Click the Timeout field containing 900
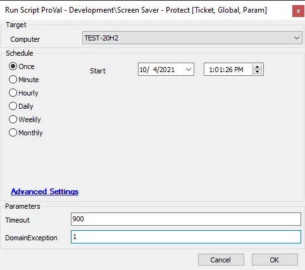Screen dimensions: 305x270 pyautogui.click(x=186, y=219)
